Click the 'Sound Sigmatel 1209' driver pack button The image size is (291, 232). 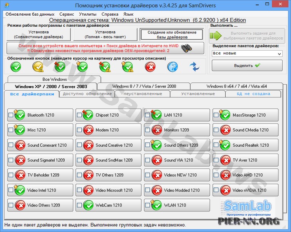[x=40, y=160]
